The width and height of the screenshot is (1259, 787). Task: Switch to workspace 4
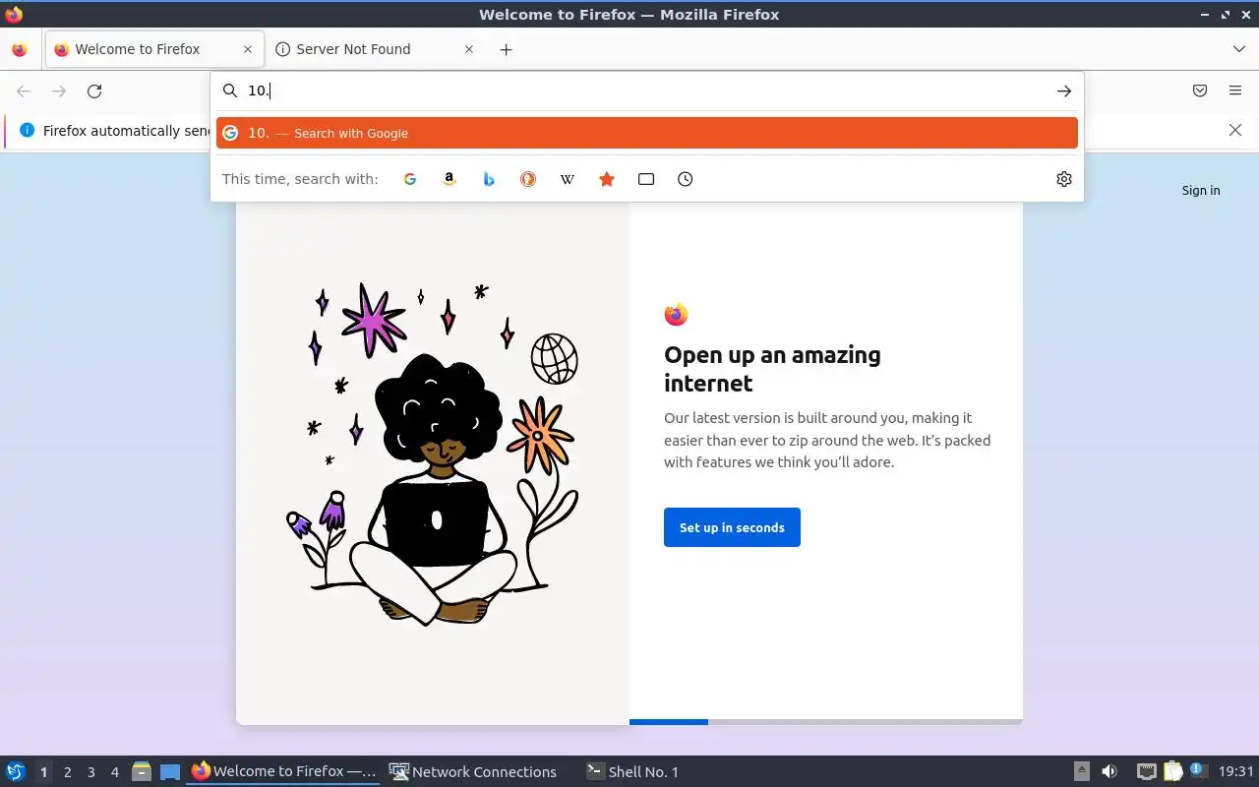point(115,772)
